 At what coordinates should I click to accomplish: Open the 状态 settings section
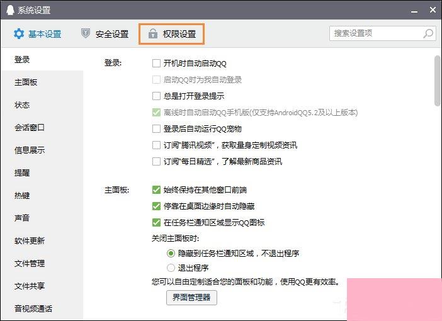click(42, 105)
